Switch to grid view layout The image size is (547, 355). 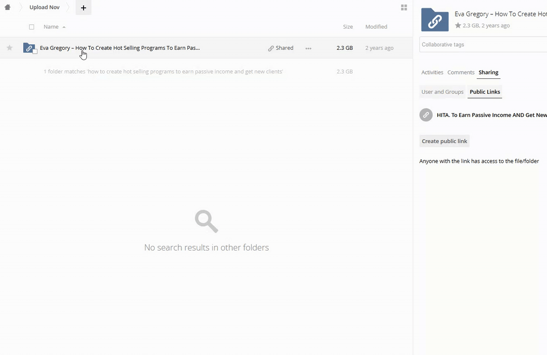tap(404, 7)
